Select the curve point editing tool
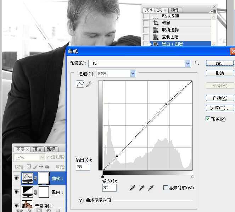Image resolution: width=235 pixels, height=212 pixels. coord(80,84)
